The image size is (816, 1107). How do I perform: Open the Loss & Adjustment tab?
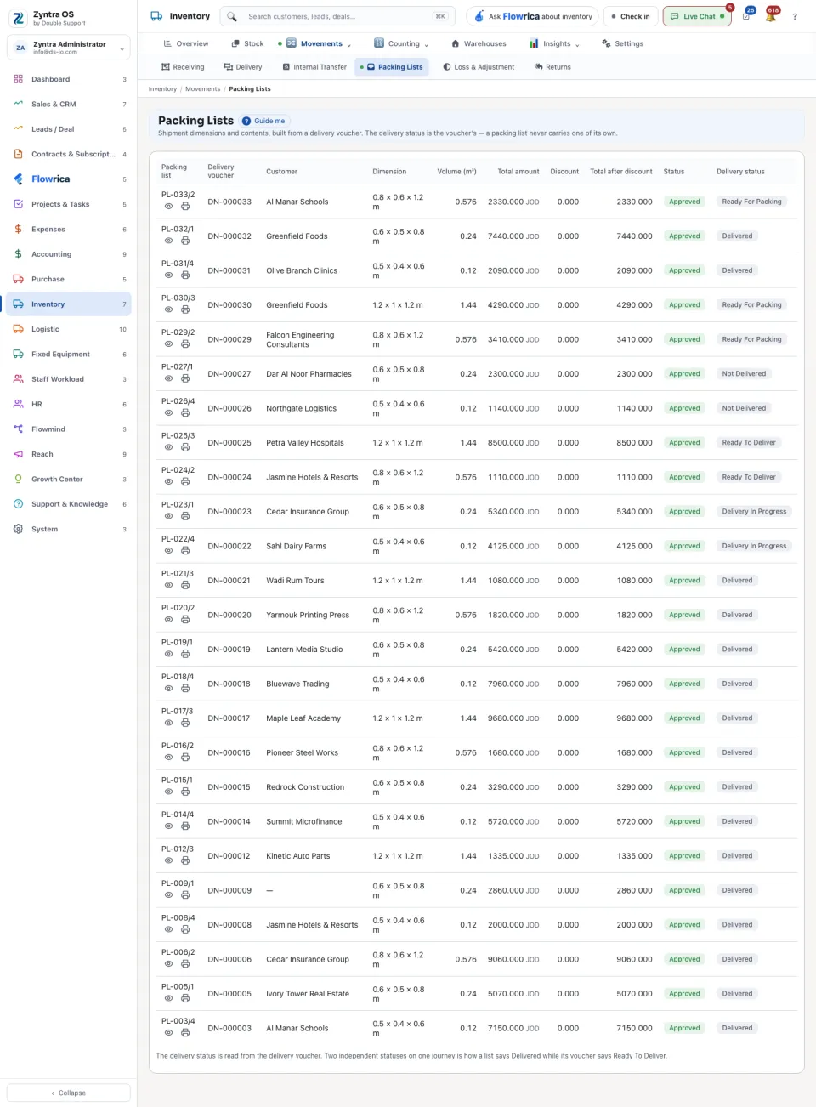point(479,67)
